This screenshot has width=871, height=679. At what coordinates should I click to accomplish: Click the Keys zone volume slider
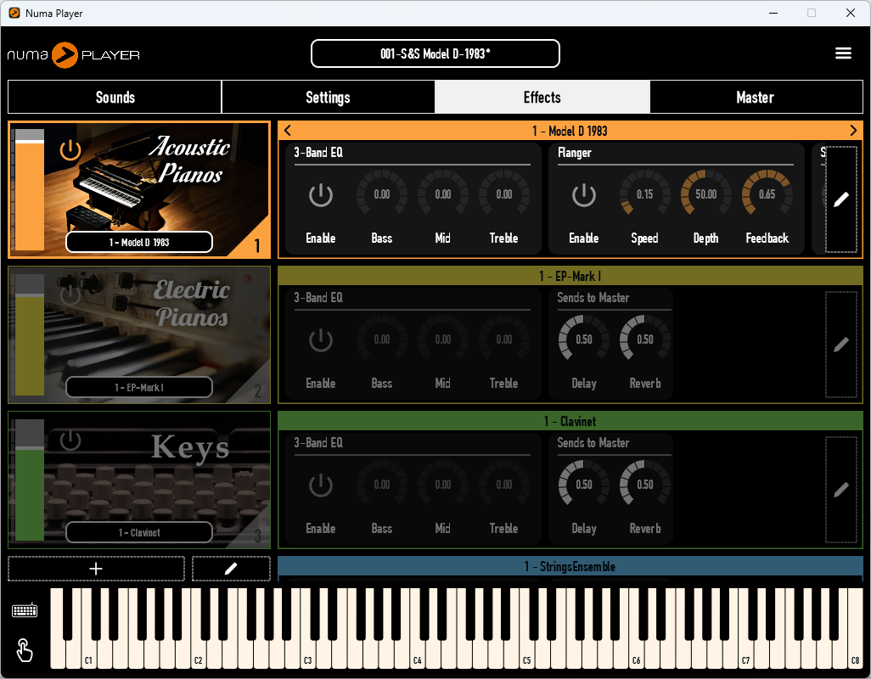pos(30,480)
